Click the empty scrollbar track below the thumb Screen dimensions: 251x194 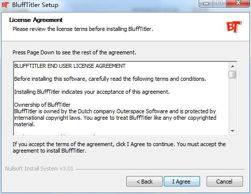click(233, 103)
